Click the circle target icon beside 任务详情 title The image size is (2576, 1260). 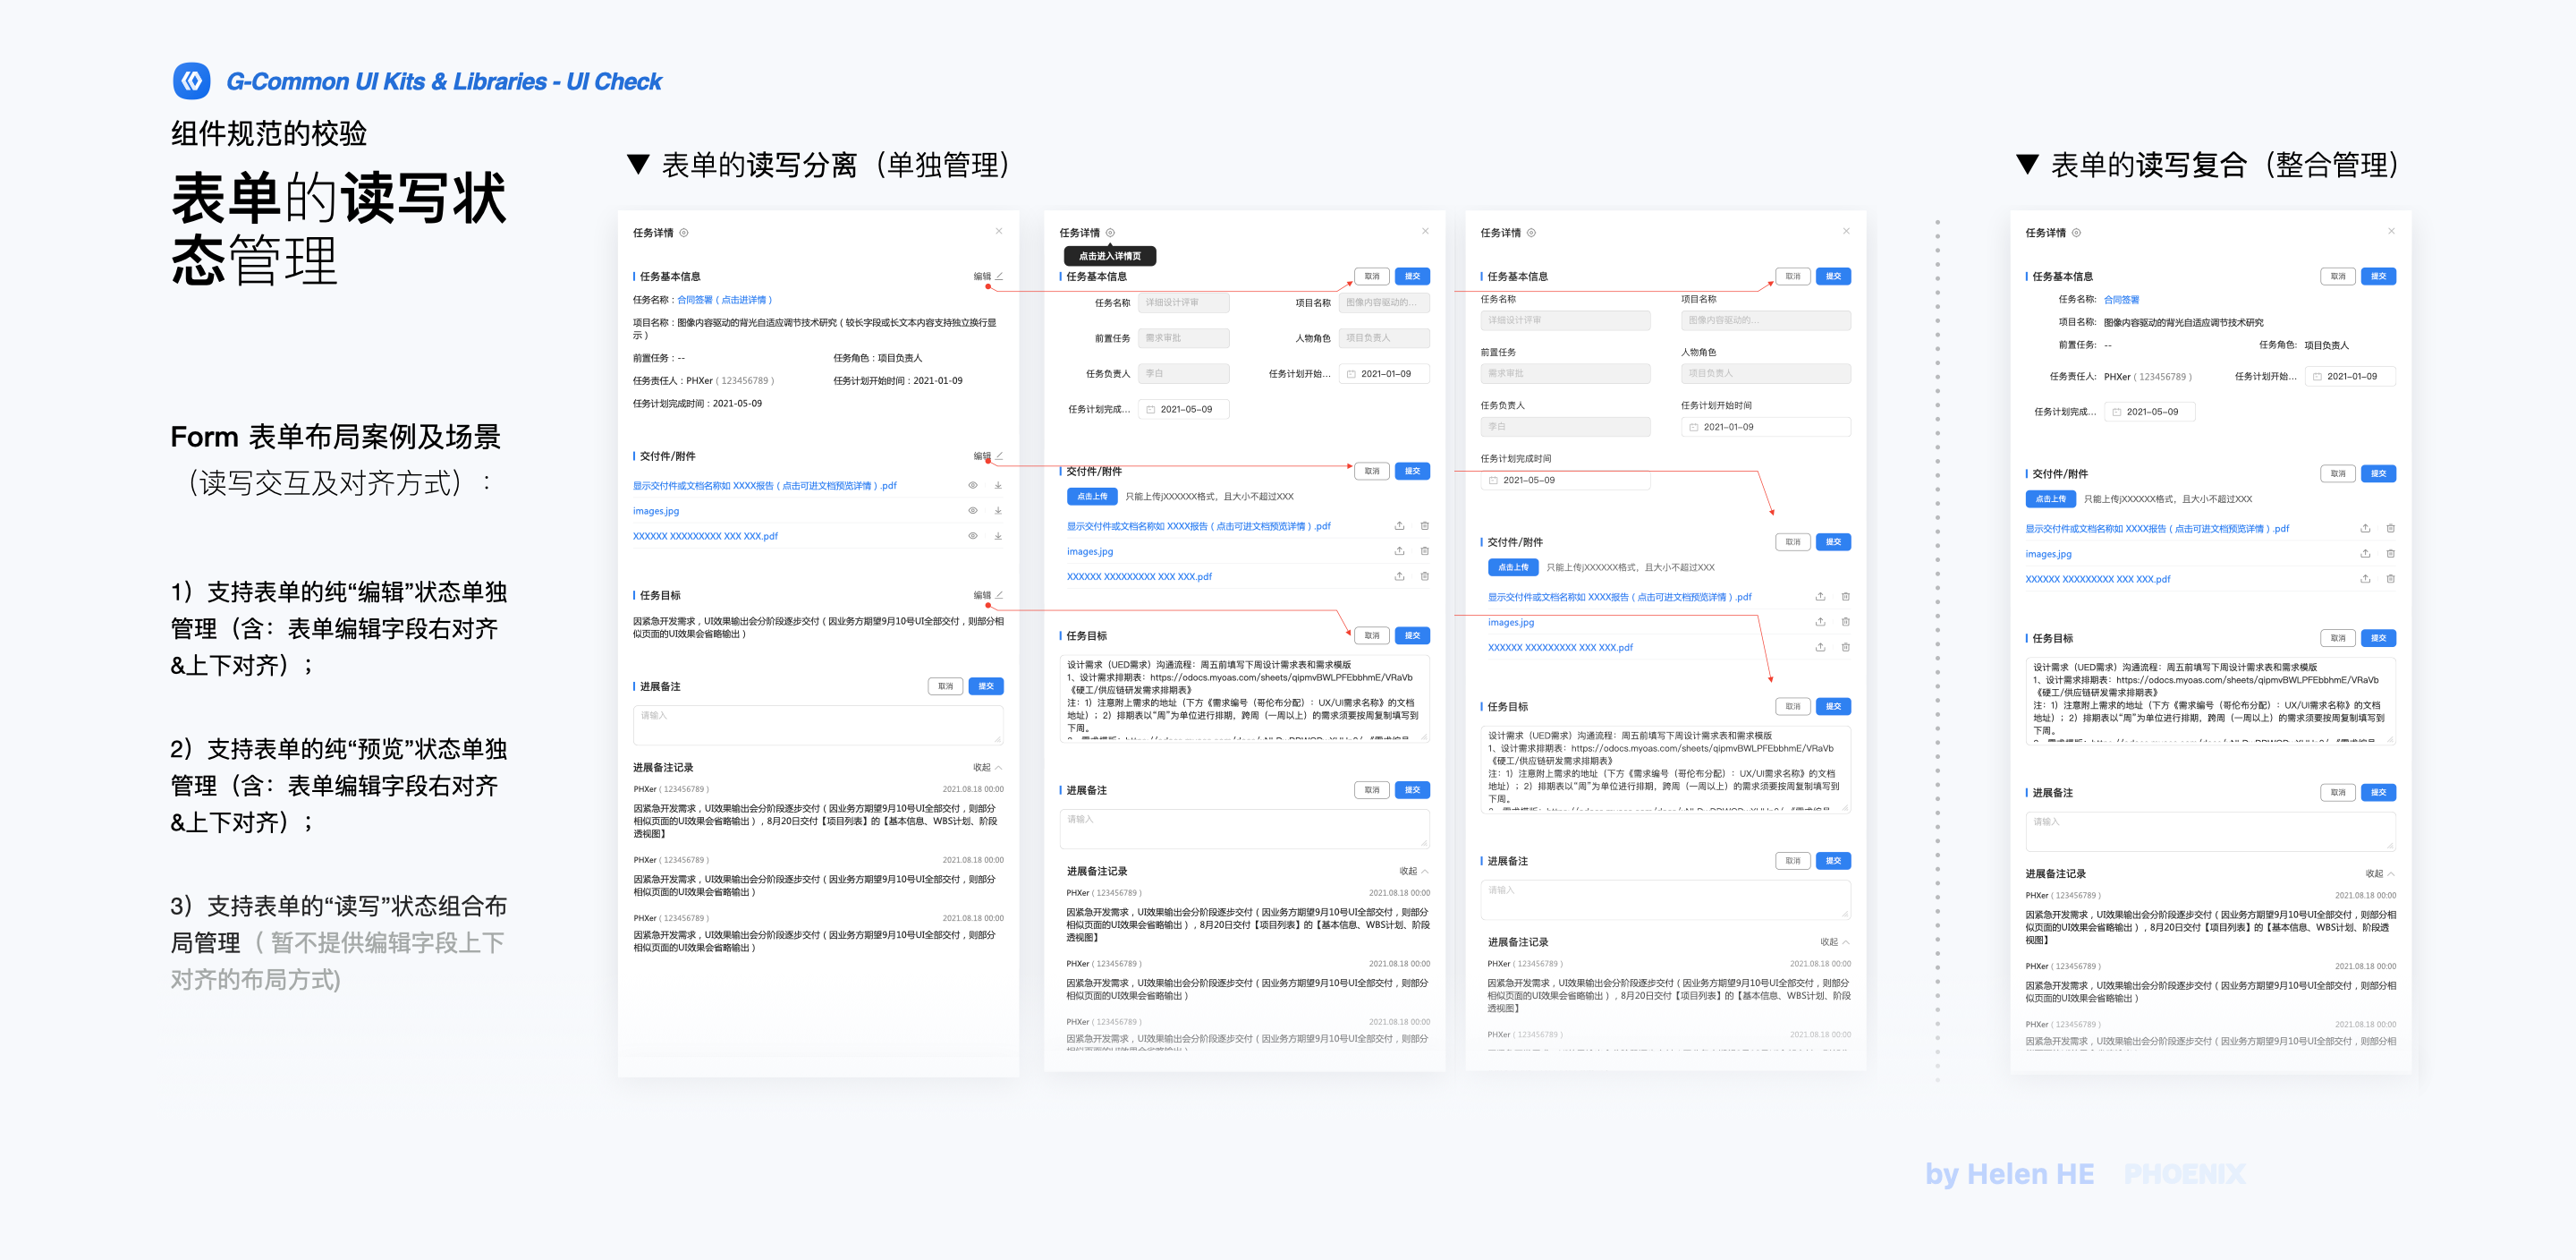[x=684, y=232]
